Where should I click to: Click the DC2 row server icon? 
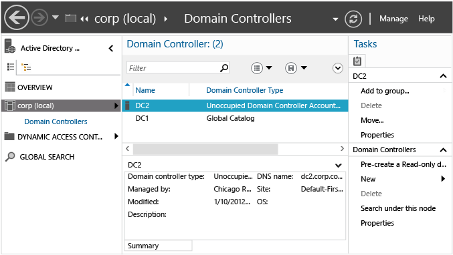pos(127,105)
